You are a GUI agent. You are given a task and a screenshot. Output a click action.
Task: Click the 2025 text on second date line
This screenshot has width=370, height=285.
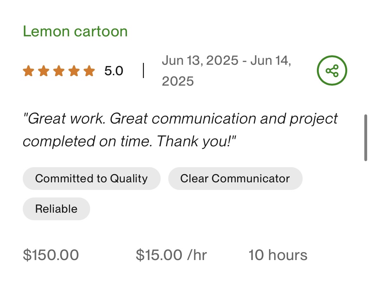point(178,81)
